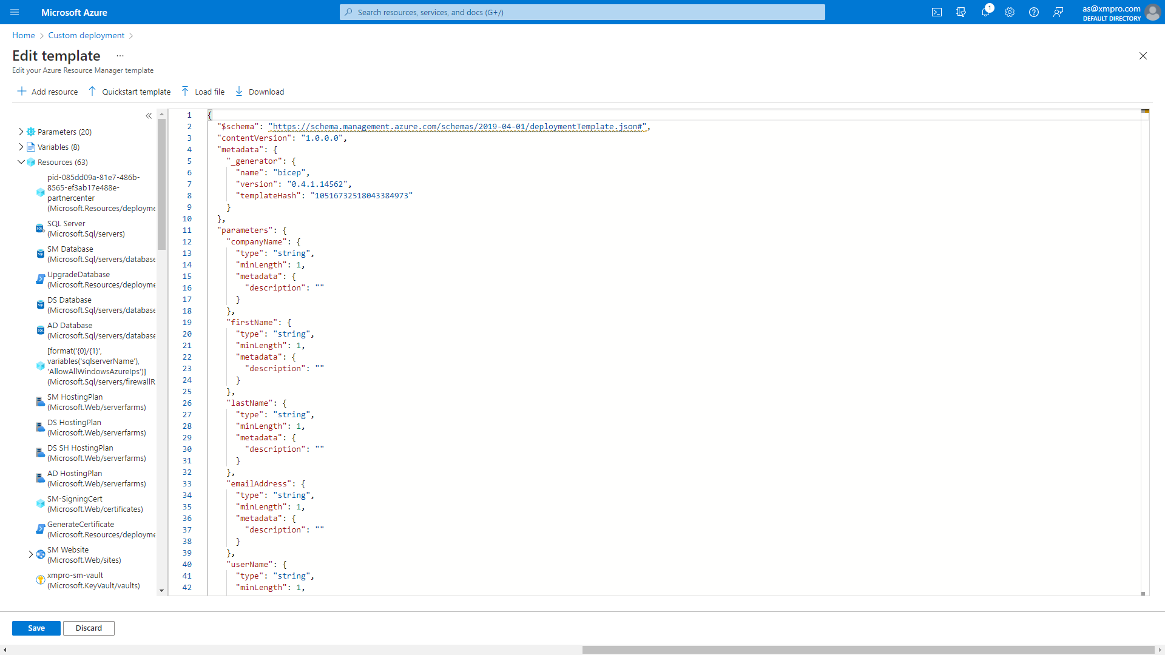Open the Directories and subscriptions filter icon
This screenshot has width=1165, height=655.
click(961, 12)
